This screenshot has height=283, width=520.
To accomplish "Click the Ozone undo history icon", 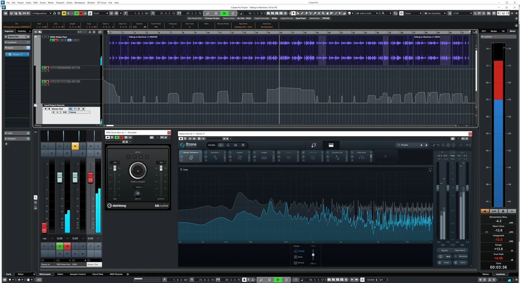I will 443,145.
